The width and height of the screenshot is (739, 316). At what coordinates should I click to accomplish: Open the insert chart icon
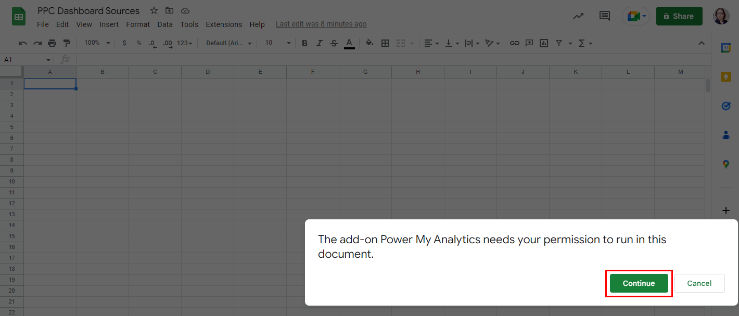(x=544, y=43)
